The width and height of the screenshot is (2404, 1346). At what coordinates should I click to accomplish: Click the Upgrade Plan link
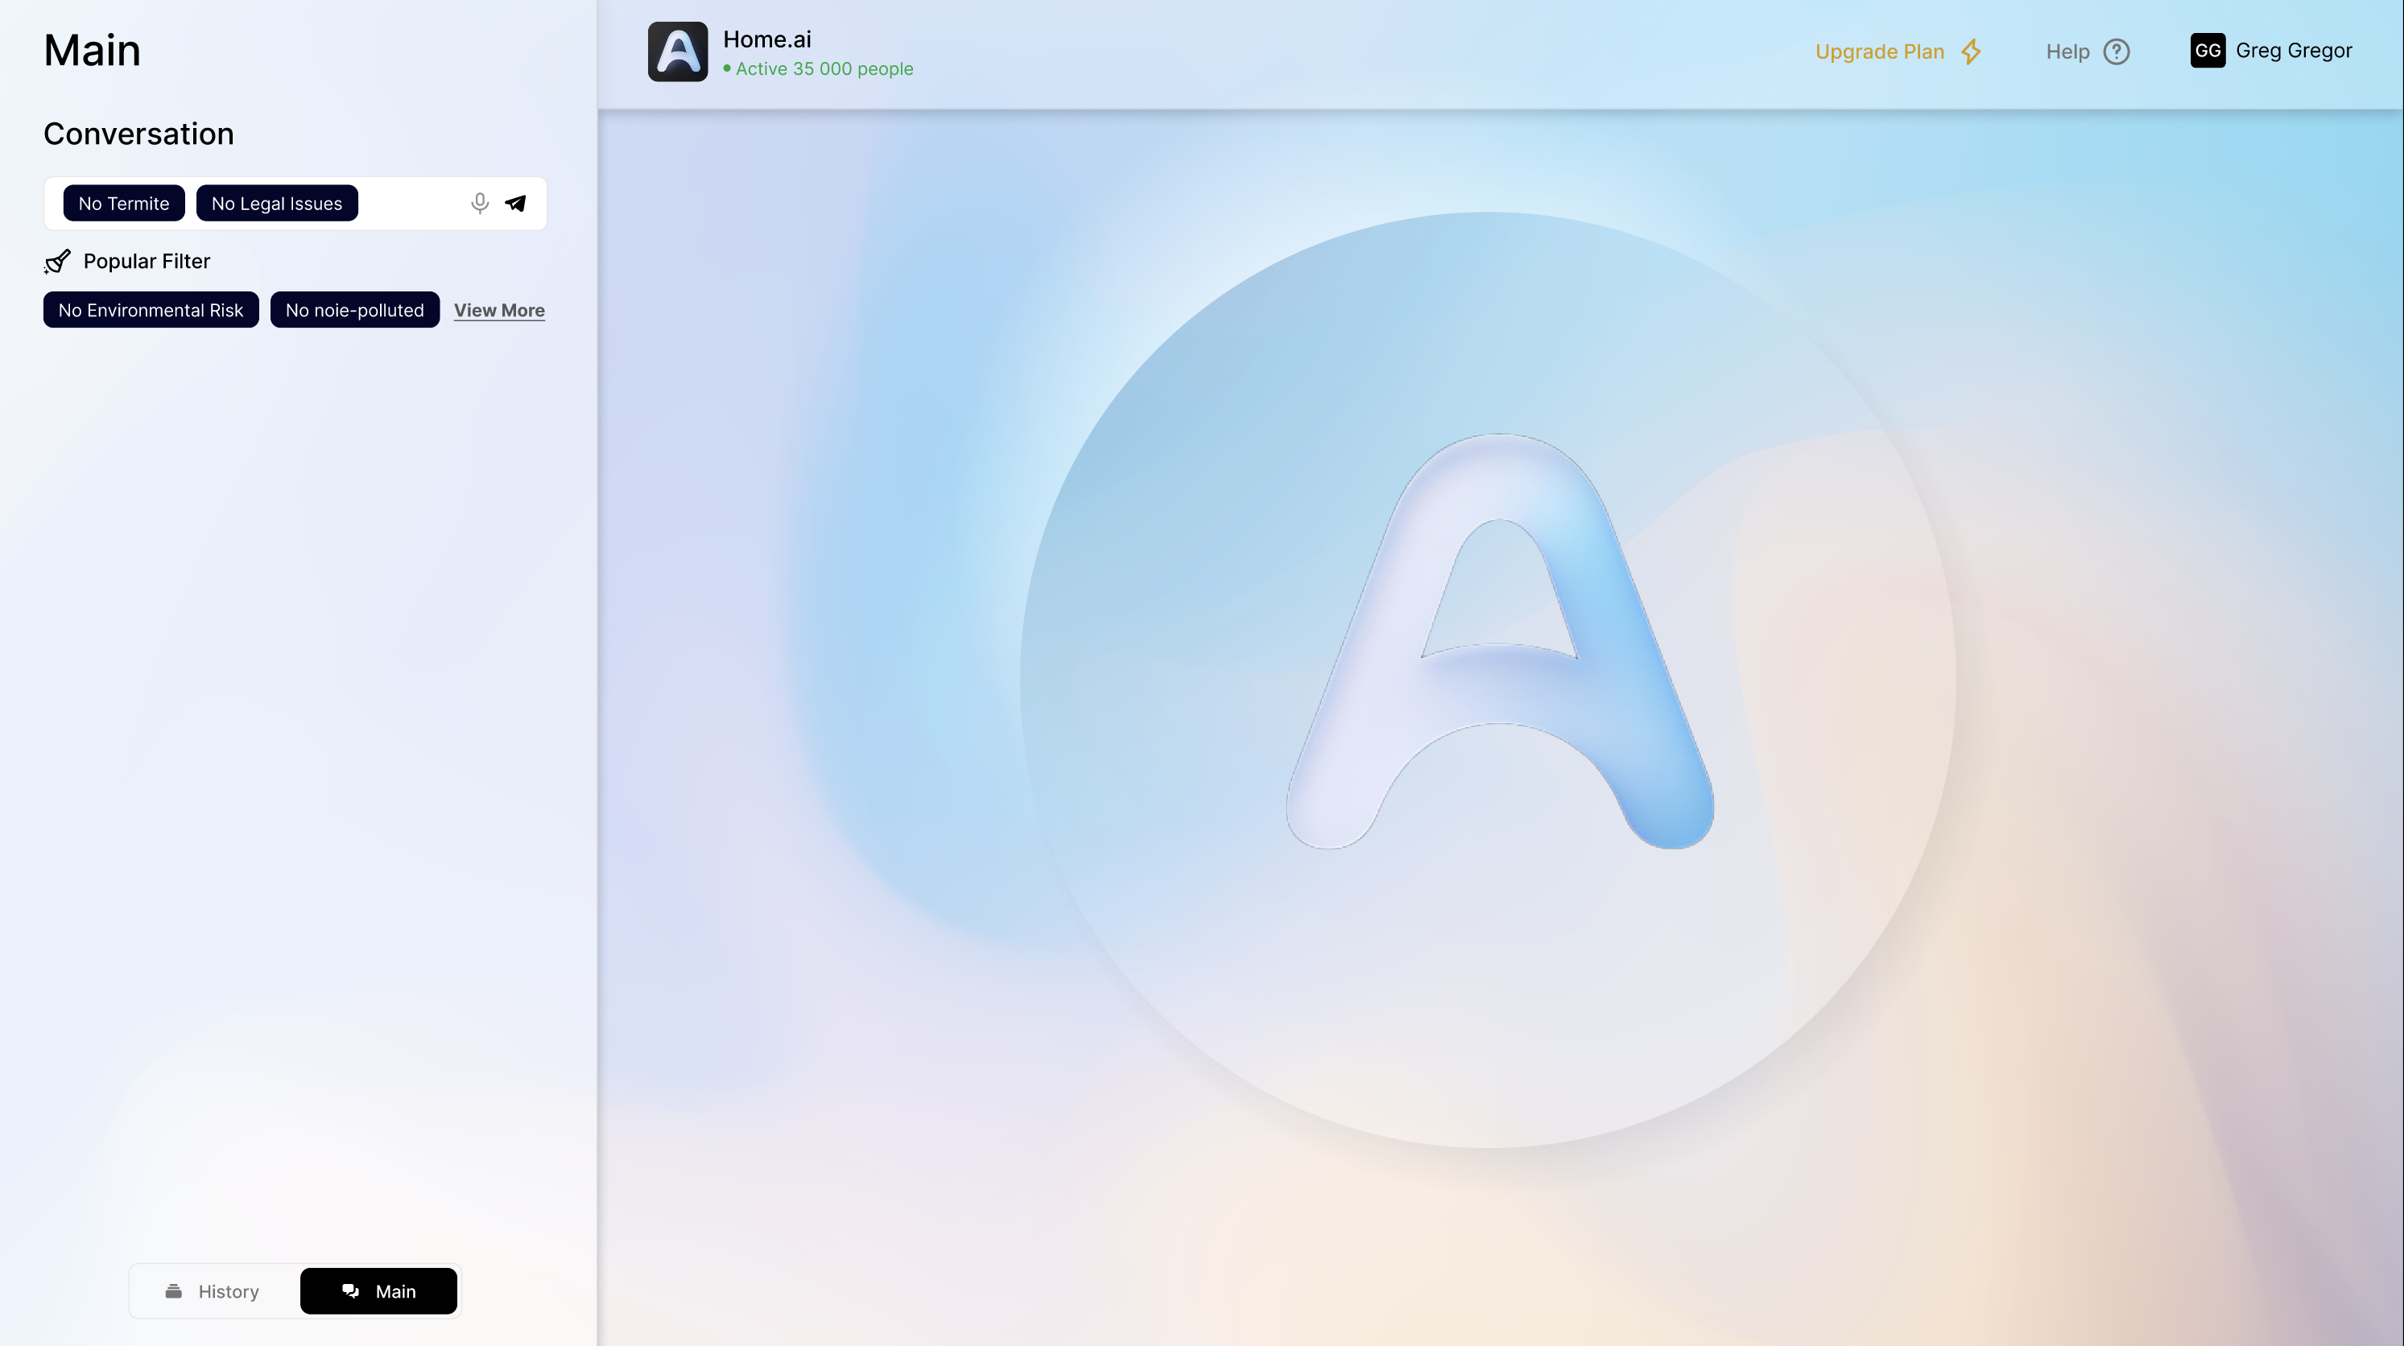click(1878, 52)
